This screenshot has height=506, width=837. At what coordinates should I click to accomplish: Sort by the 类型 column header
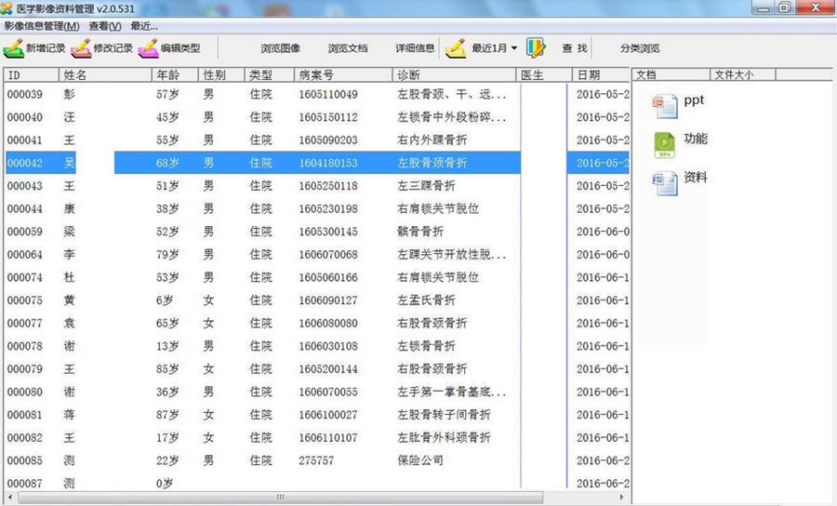click(270, 75)
